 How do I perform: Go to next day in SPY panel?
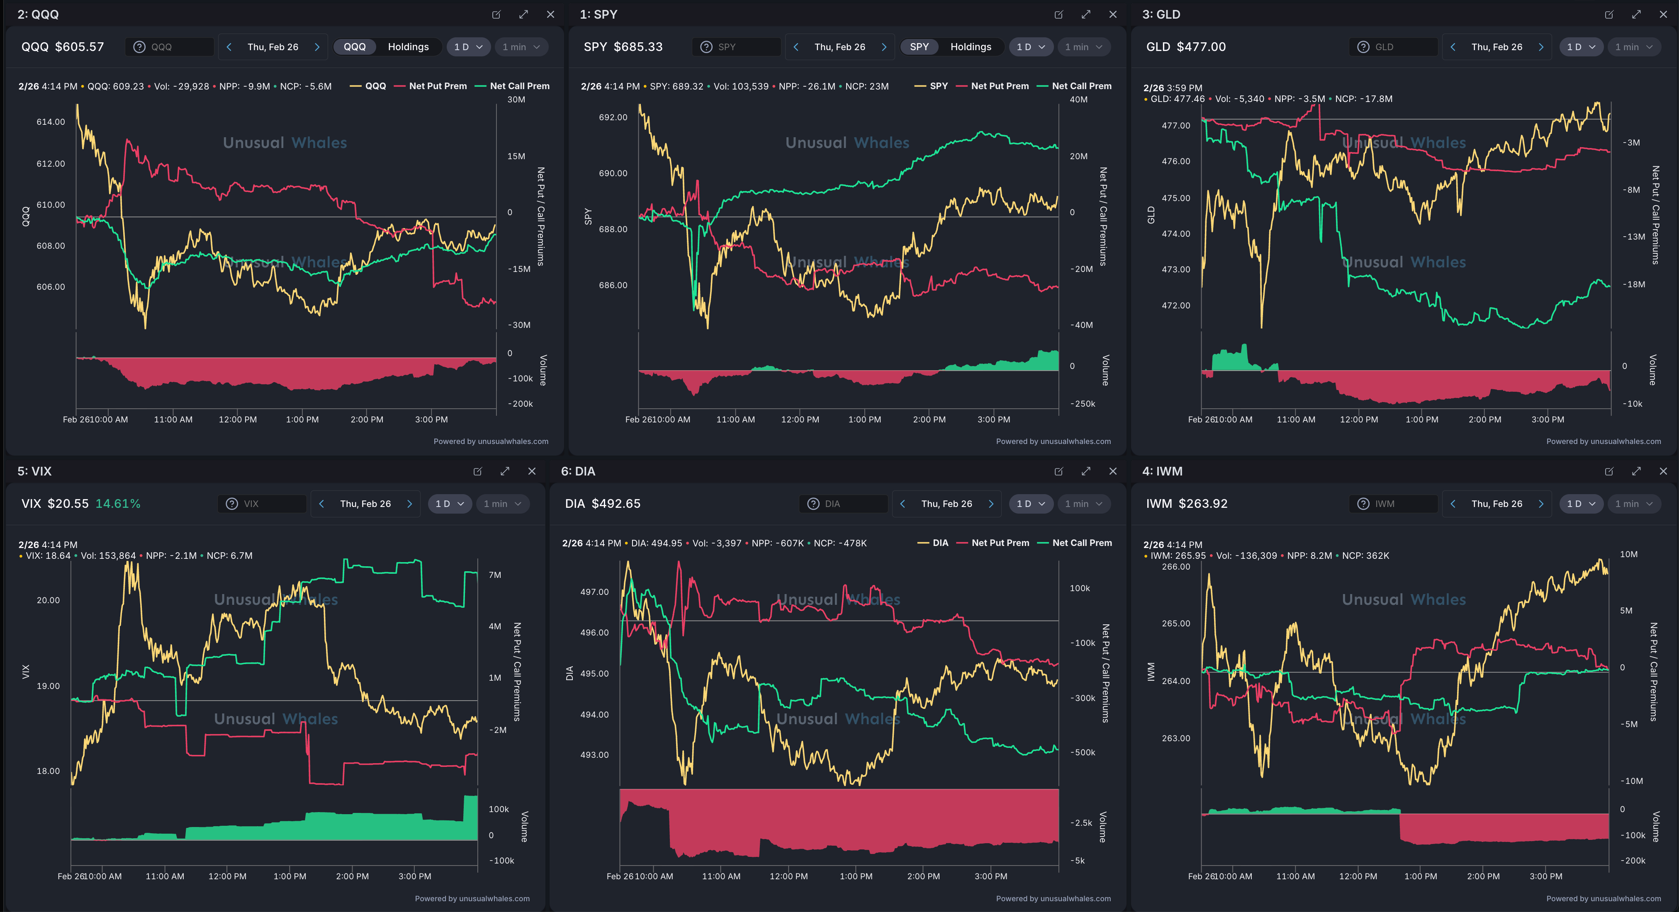(884, 47)
